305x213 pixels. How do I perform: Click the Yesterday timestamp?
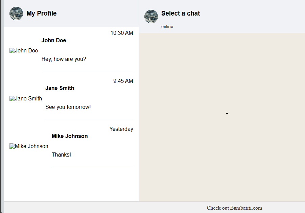coord(121,129)
